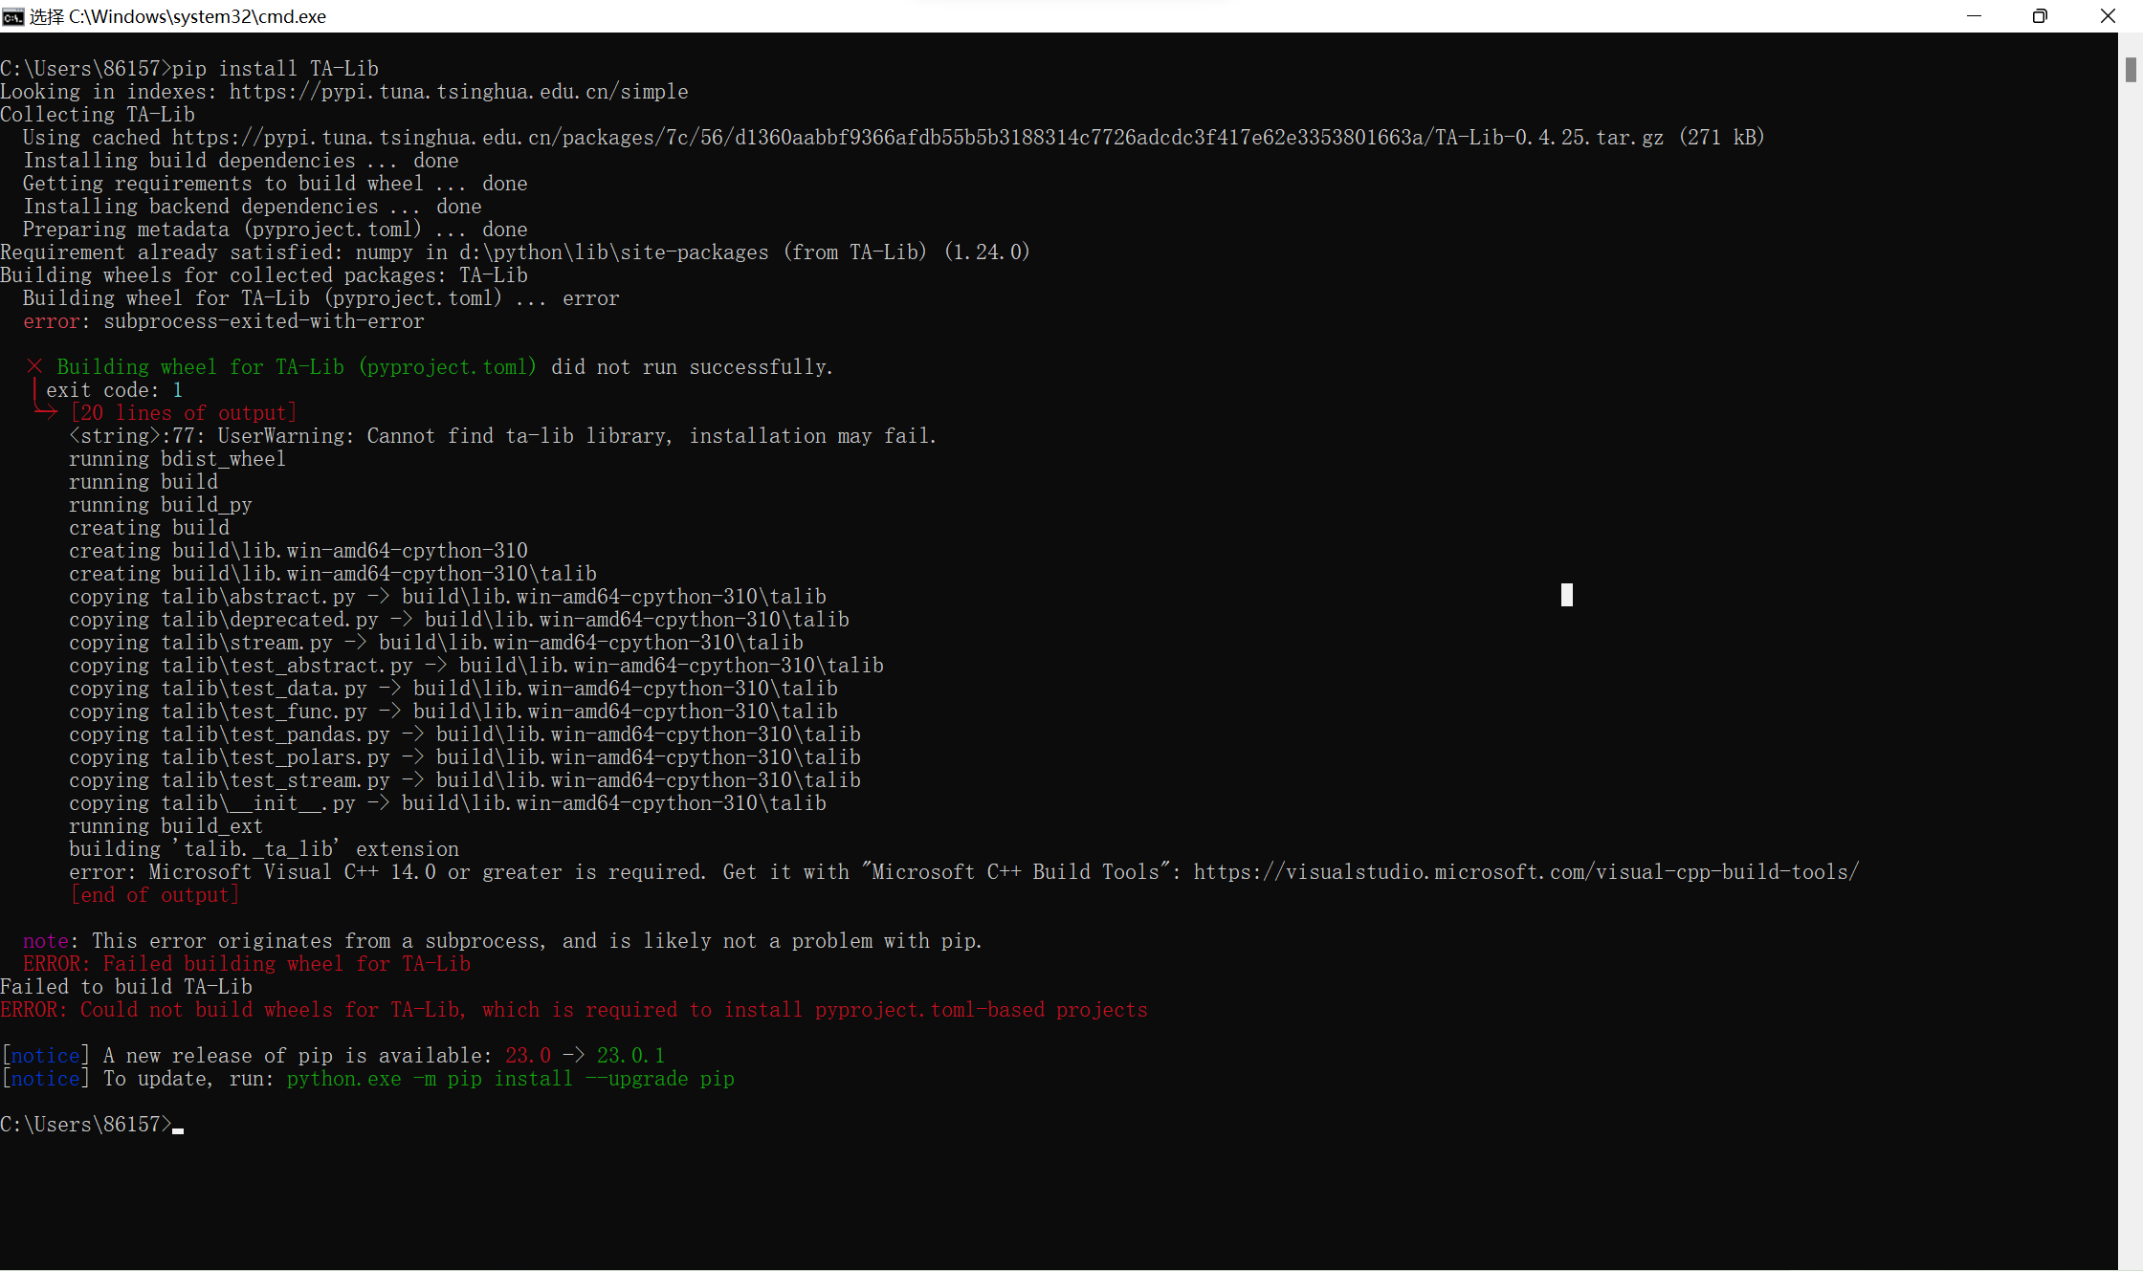The width and height of the screenshot is (2143, 1271).
Task: Click the vertical scrollbar thumb
Action: coord(2131,70)
